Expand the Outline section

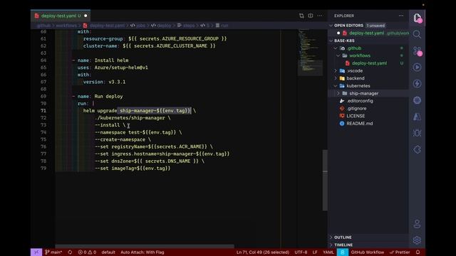click(331, 238)
